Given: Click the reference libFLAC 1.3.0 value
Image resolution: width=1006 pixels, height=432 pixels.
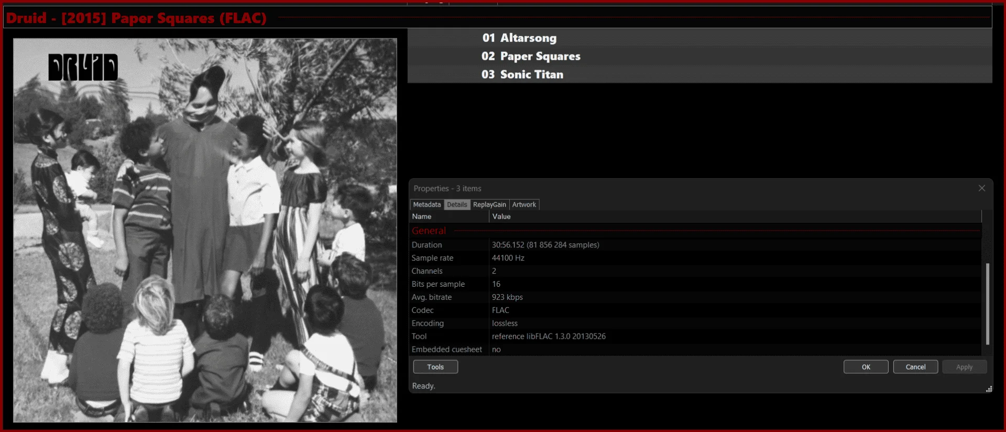Looking at the screenshot, I should tap(549, 337).
